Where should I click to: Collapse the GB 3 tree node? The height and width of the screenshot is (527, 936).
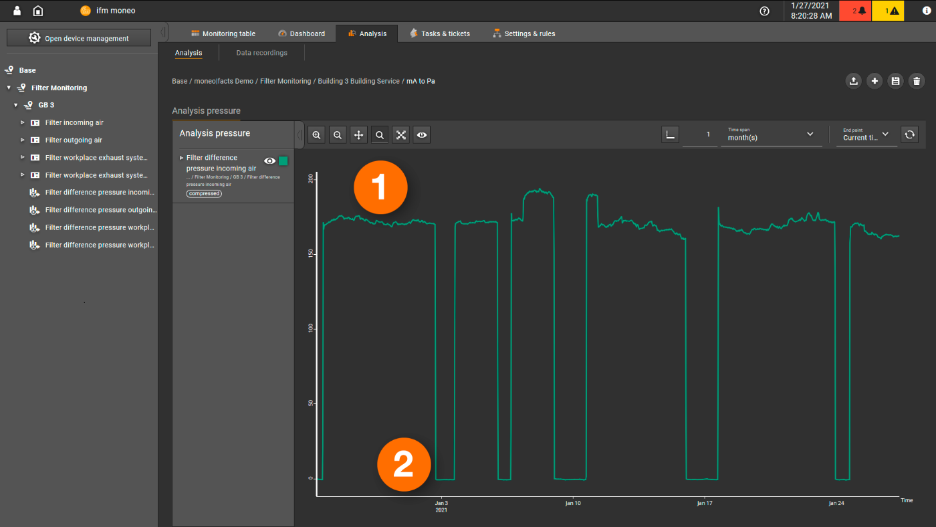coord(15,105)
